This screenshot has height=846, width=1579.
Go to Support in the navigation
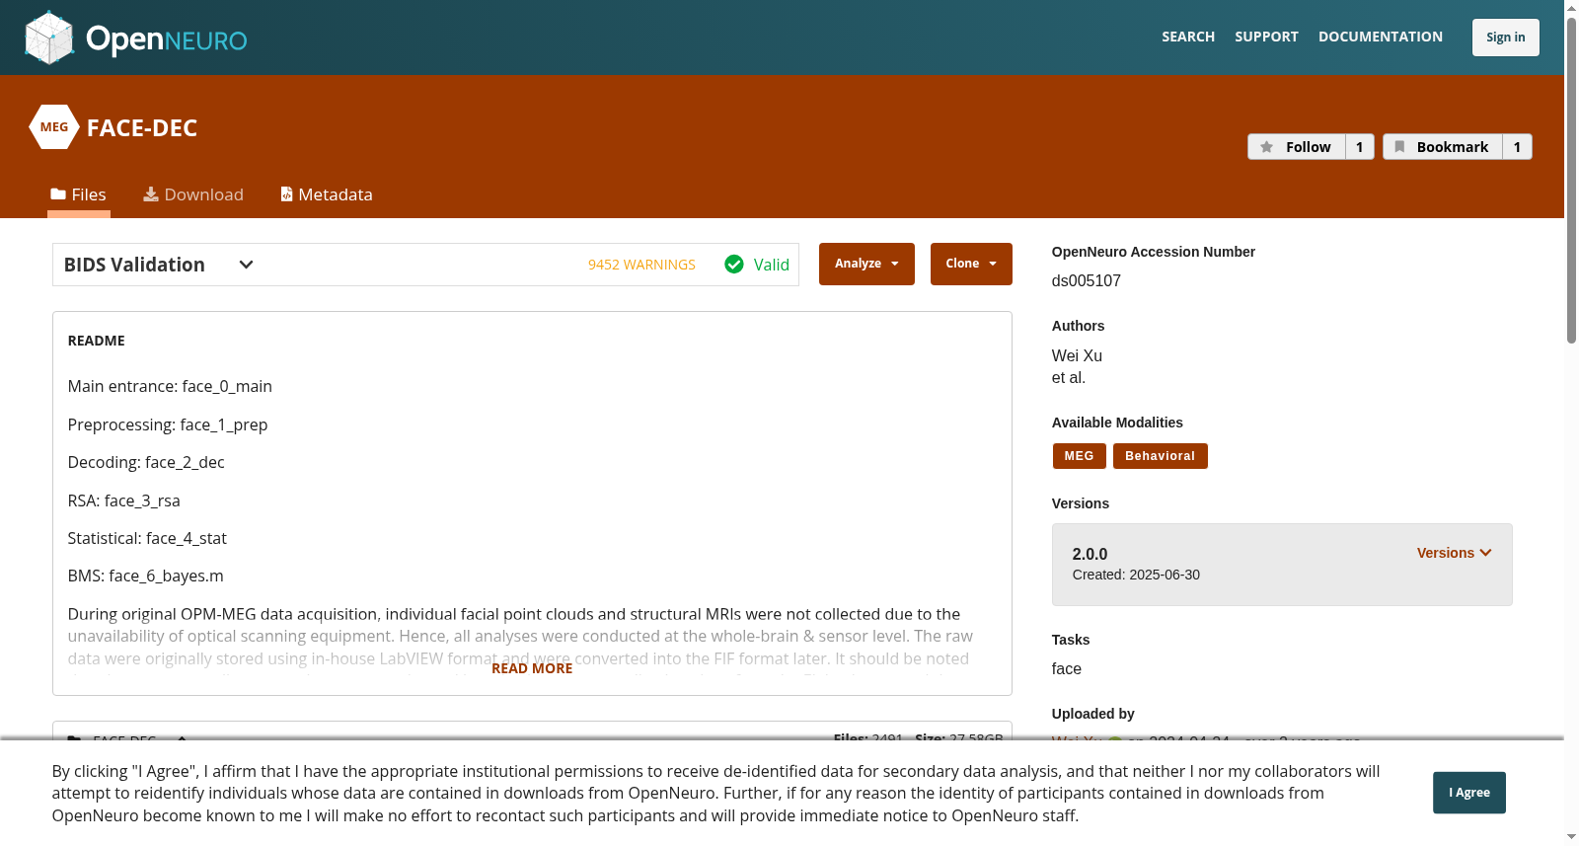pos(1266,37)
